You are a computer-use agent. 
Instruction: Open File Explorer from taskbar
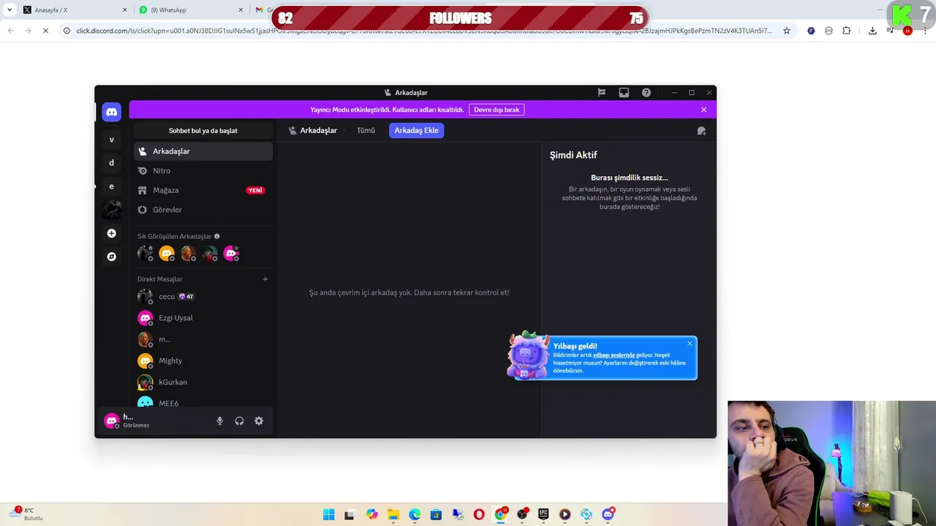pos(393,514)
